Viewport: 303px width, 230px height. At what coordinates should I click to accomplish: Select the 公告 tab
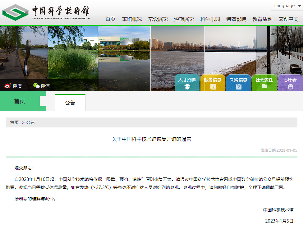tap(70, 103)
